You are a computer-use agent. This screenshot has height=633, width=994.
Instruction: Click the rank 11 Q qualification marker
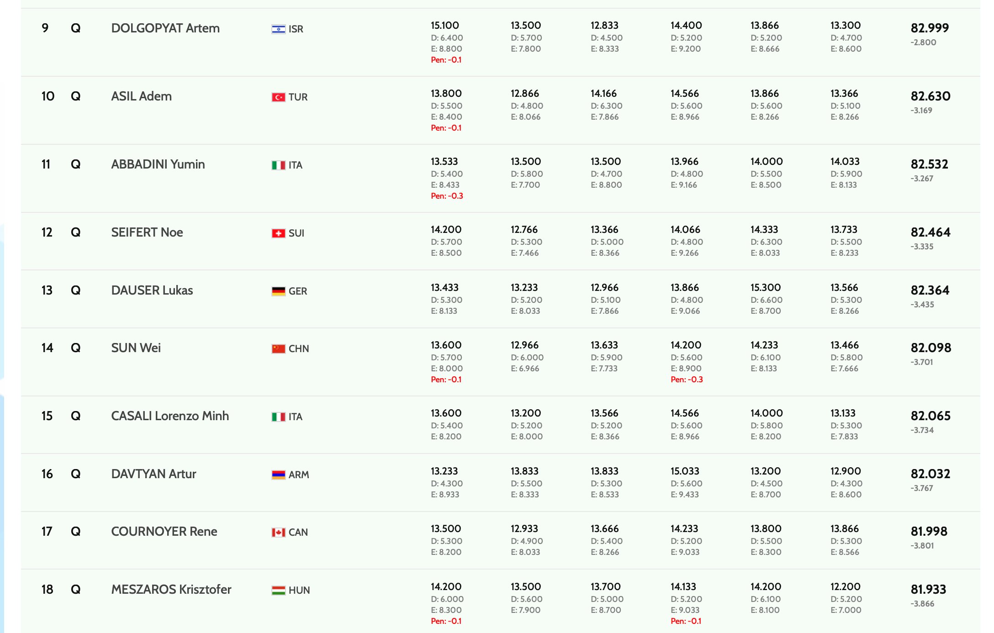[76, 164]
